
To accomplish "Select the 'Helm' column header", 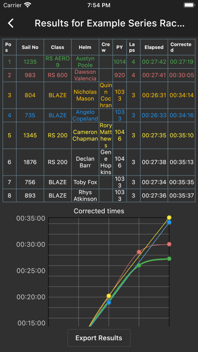I will click(x=85, y=47).
